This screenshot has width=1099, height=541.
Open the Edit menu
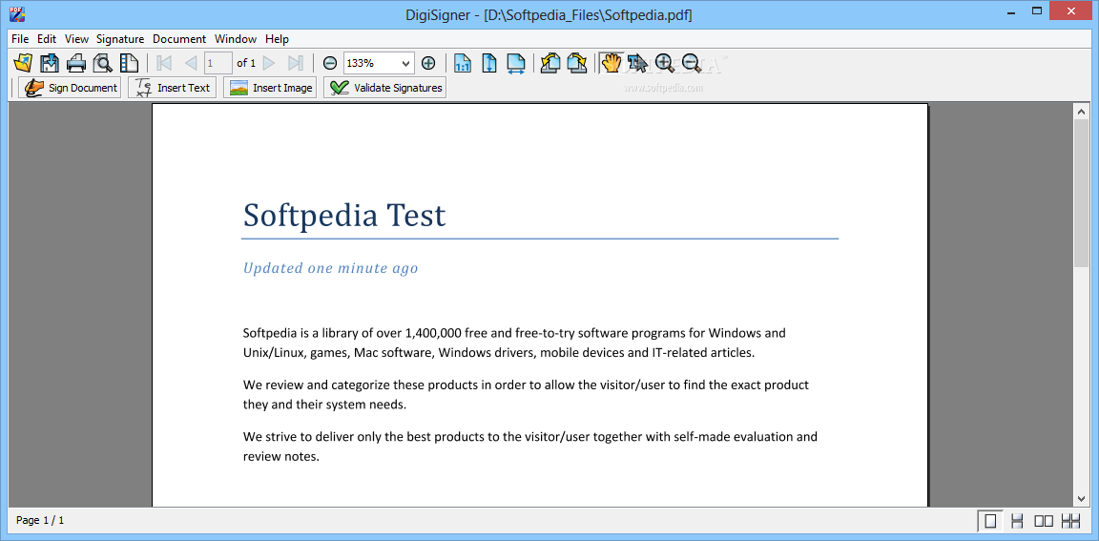47,39
